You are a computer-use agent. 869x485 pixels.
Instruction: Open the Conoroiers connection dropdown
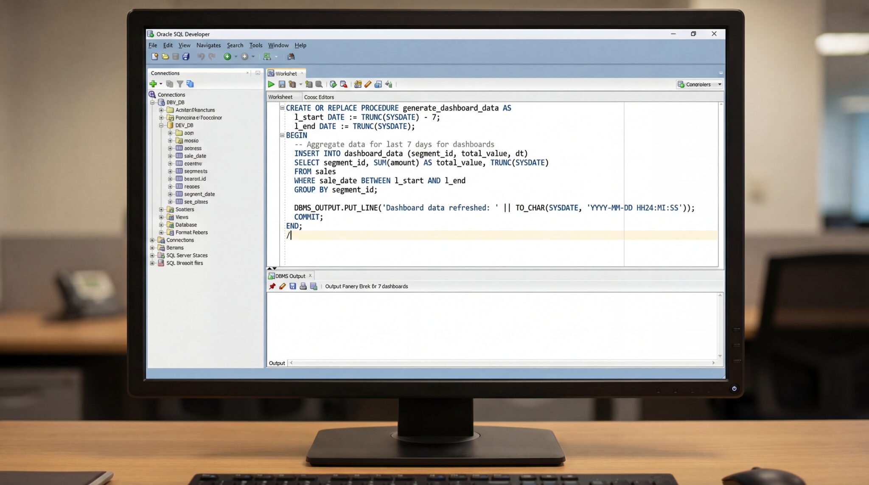point(719,84)
